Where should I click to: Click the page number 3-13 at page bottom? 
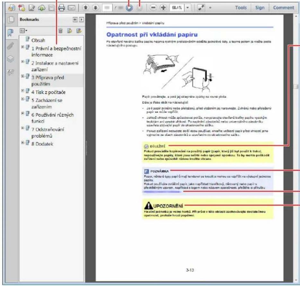click(190, 270)
